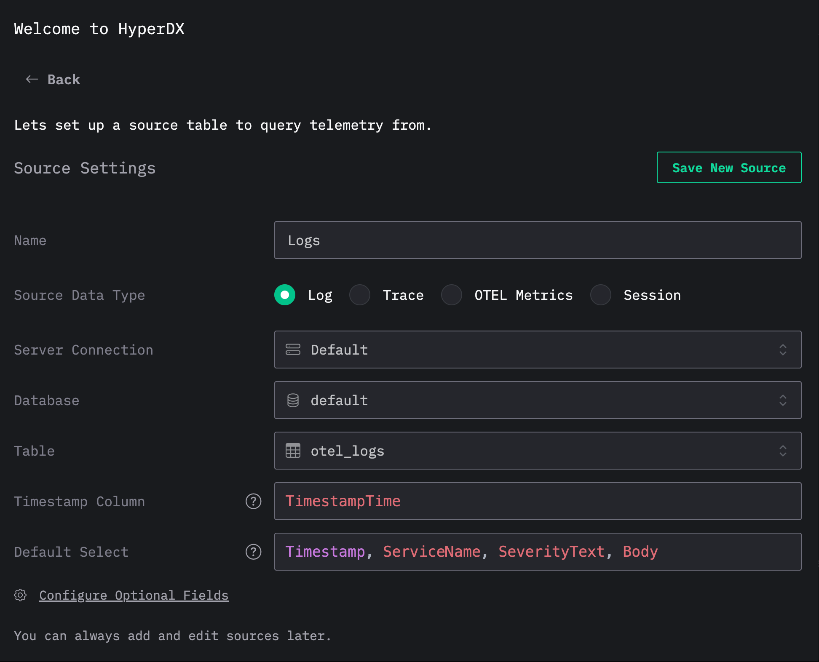Image resolution: width=819 pixels, height=662 pixels.
Task: Select the OTEL Metrics source data type
Action: pos(451,295)
